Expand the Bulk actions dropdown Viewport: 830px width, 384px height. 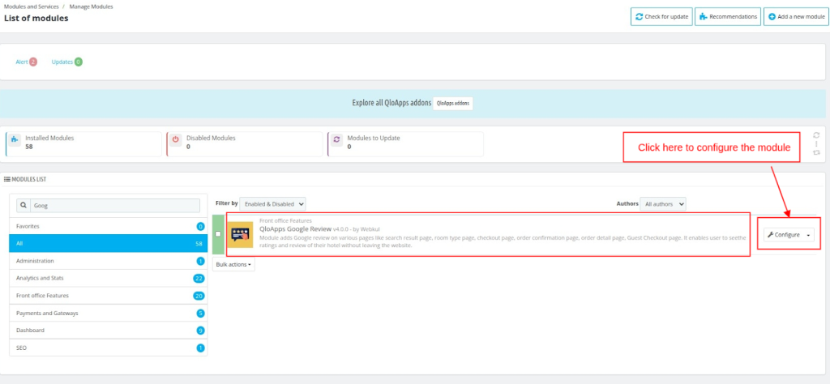coord(233,264)
